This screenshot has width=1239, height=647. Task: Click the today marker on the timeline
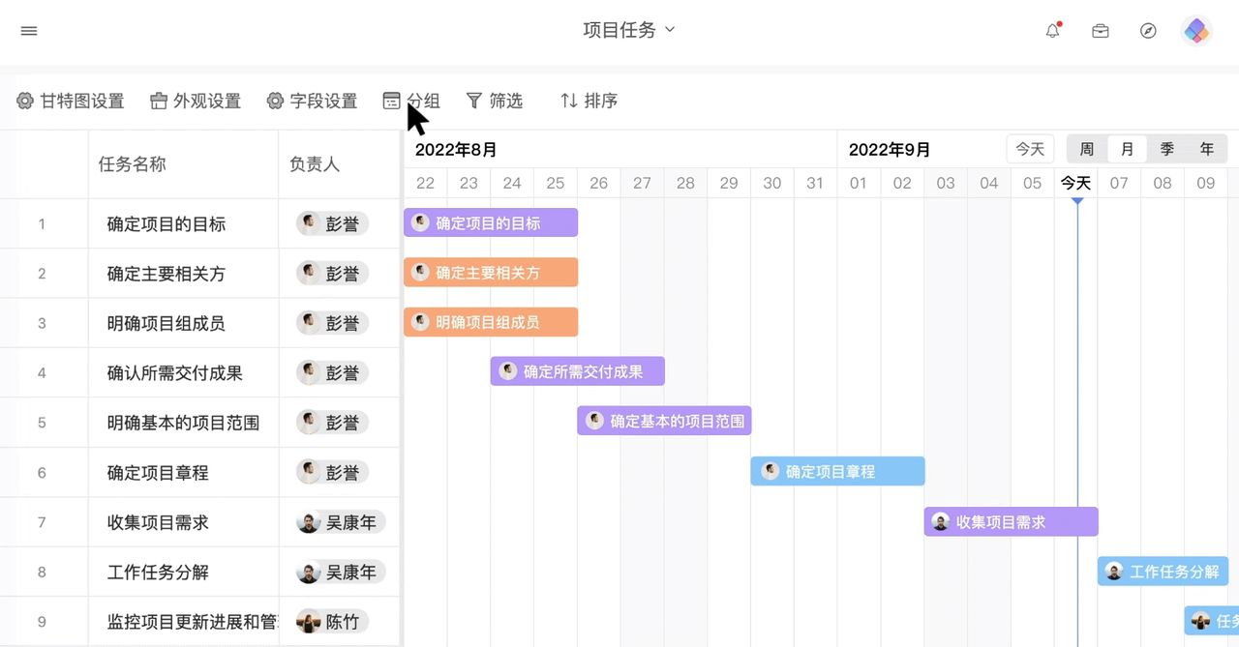click(x=1076, y=184)
